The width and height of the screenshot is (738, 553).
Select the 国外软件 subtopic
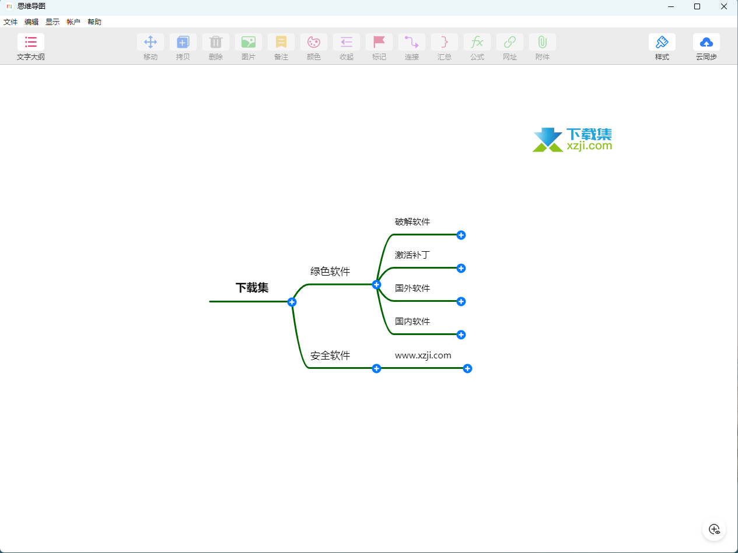[x=412, y=288]
